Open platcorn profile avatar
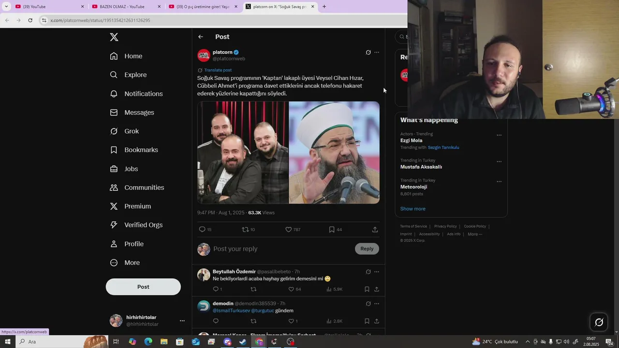This screenshot has width=619, height=348. (204, 55)
